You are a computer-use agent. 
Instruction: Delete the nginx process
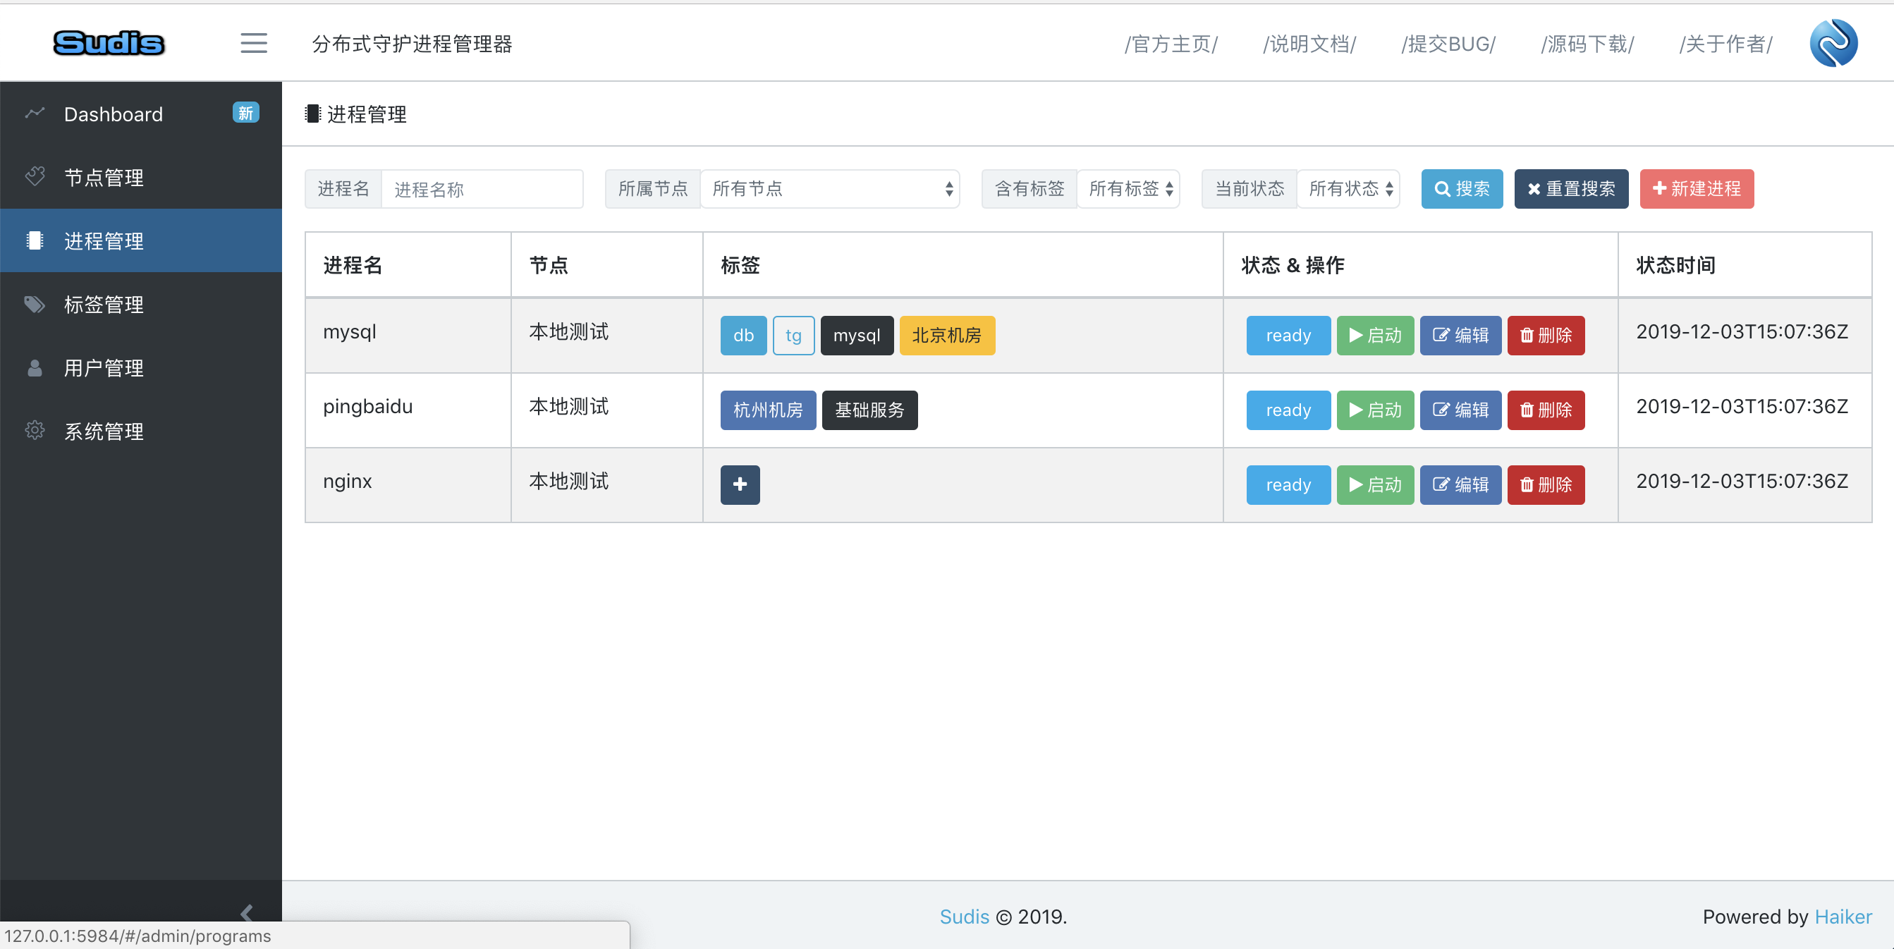coord(1546,485)
